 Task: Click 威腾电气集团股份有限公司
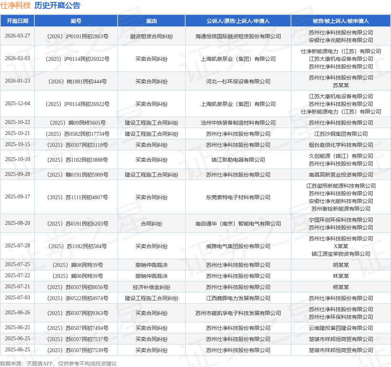[x=238, y=246]
